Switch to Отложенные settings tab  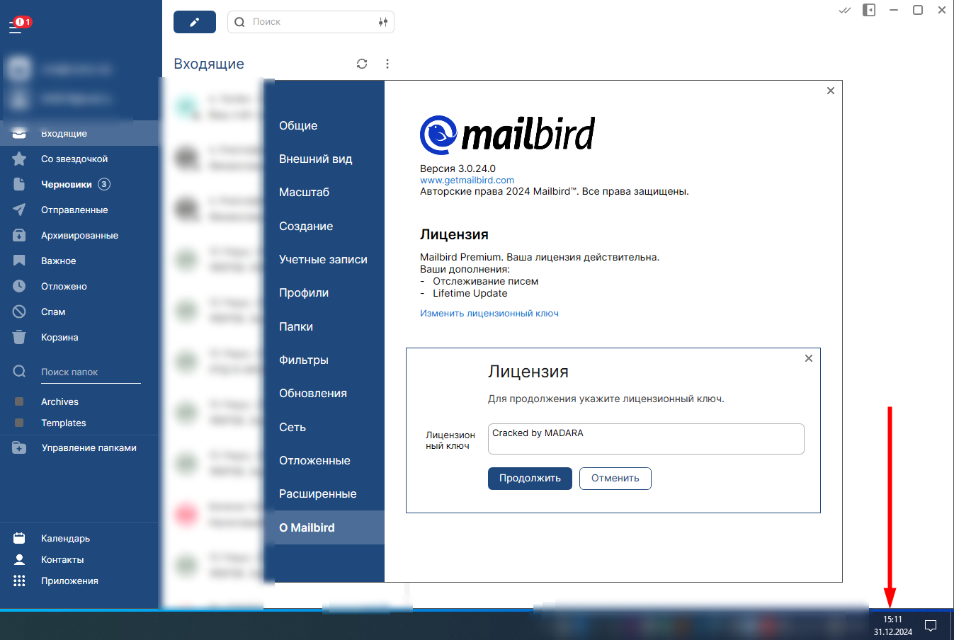pos(324,460)
